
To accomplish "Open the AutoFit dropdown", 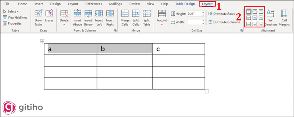I will tap(162, 24).
